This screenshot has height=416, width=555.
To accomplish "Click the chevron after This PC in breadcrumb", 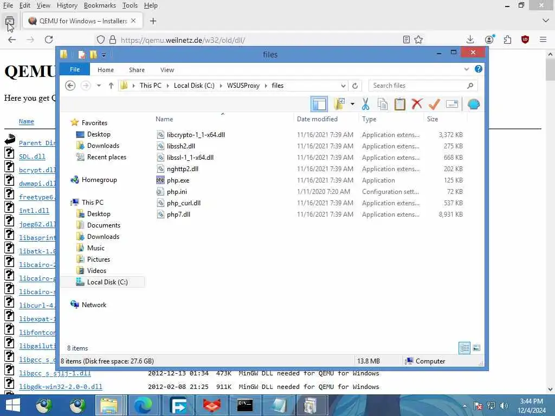I will point(167,86).
